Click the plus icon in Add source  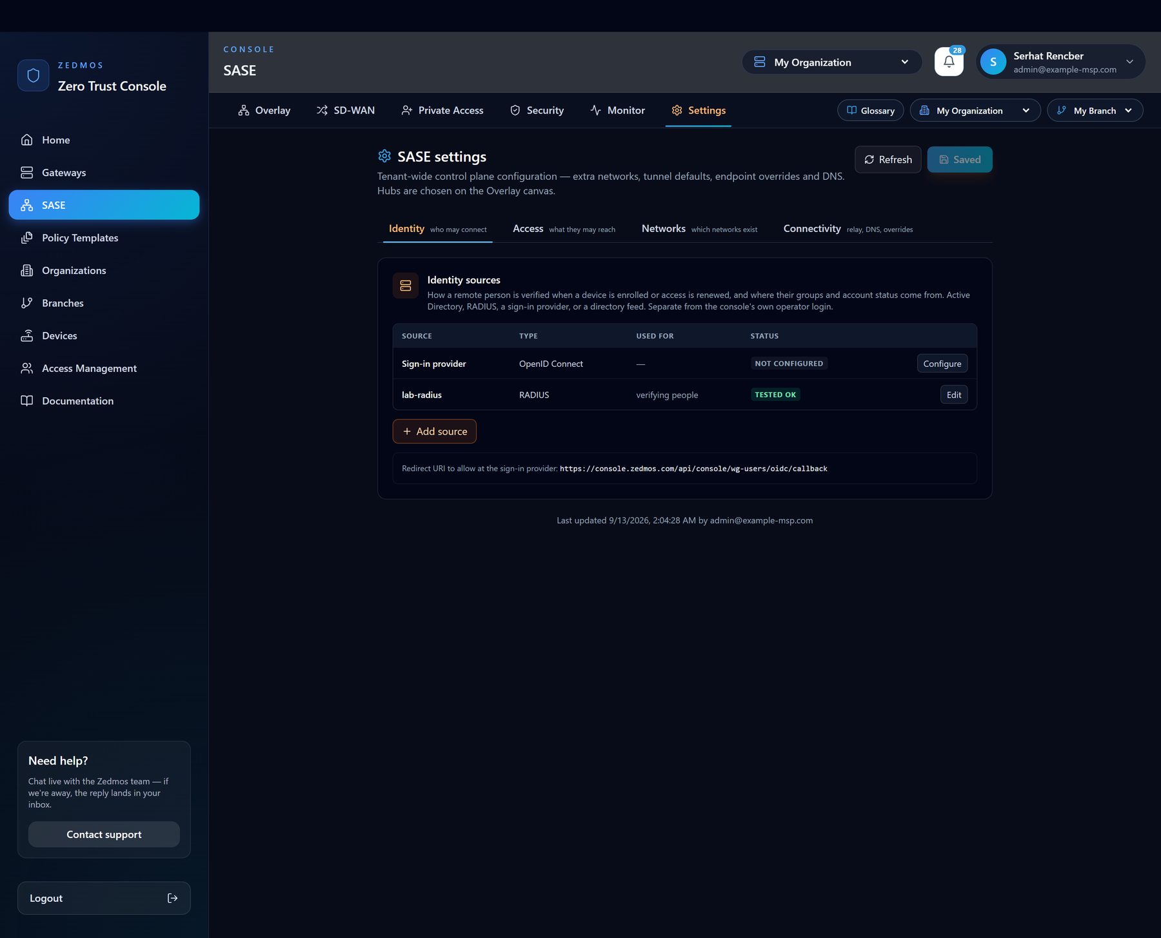coord(407,431)
